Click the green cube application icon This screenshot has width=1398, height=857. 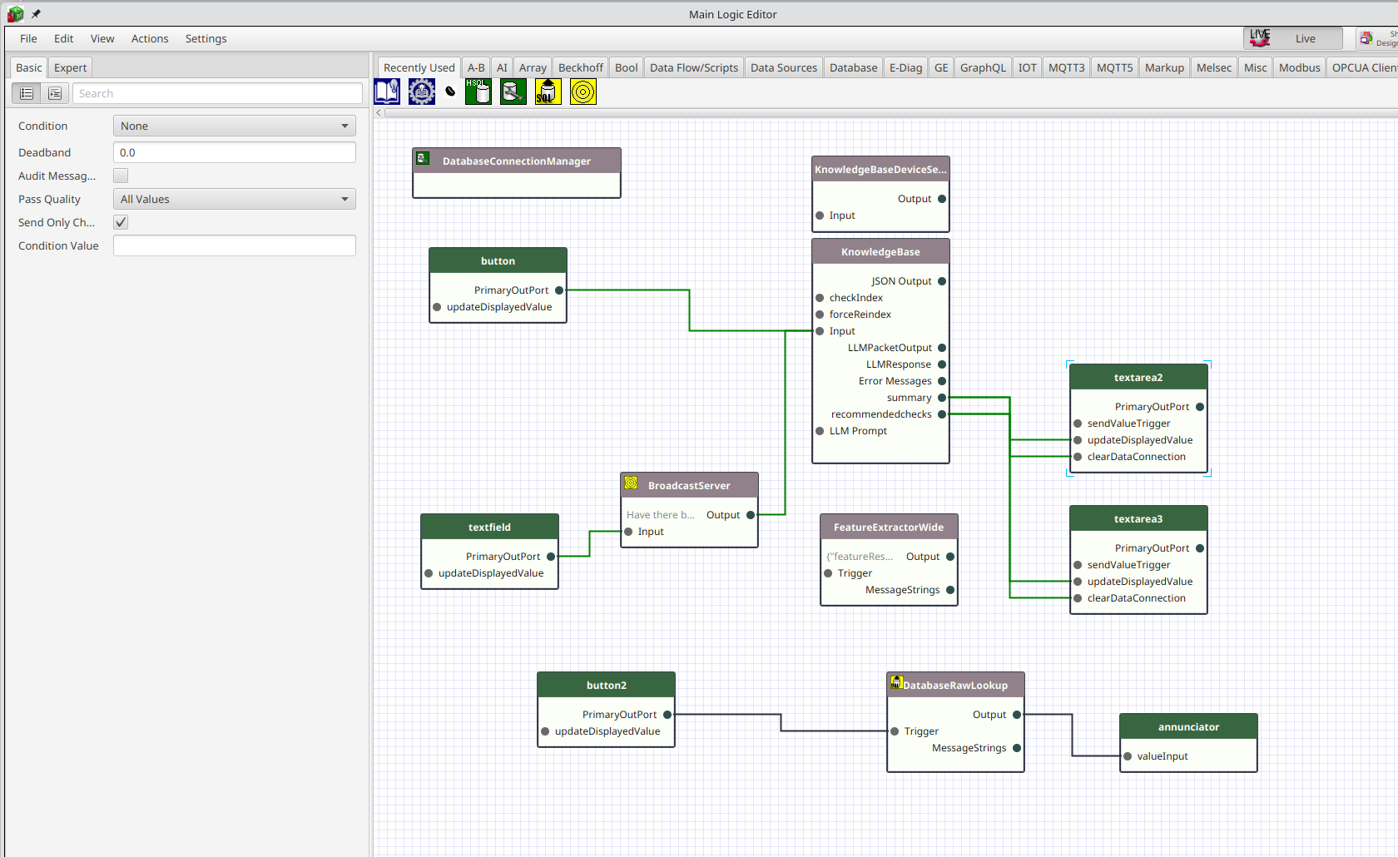click(15, 14)
